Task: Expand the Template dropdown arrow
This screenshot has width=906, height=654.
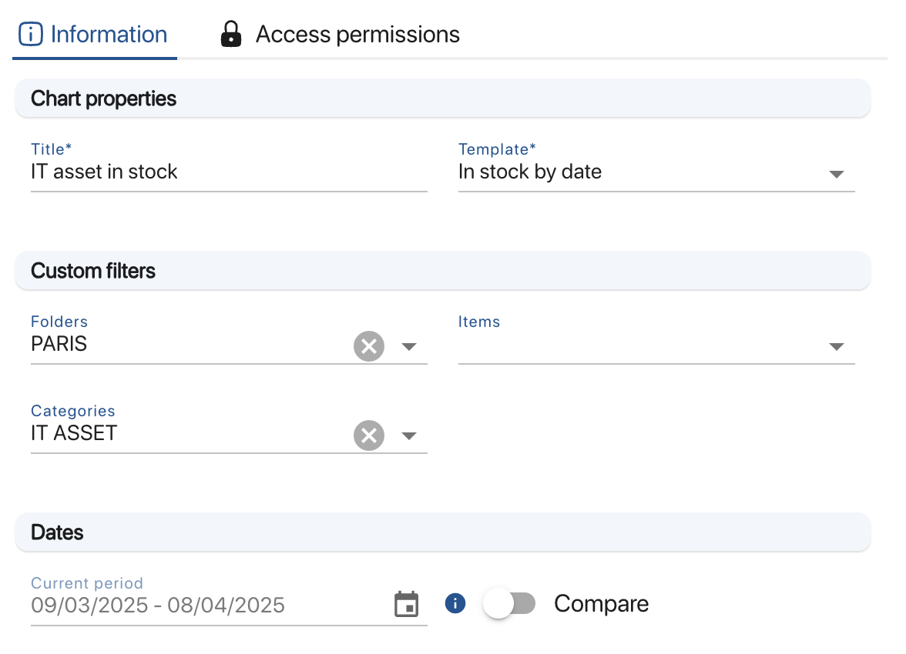Action: tap(837, 174)
